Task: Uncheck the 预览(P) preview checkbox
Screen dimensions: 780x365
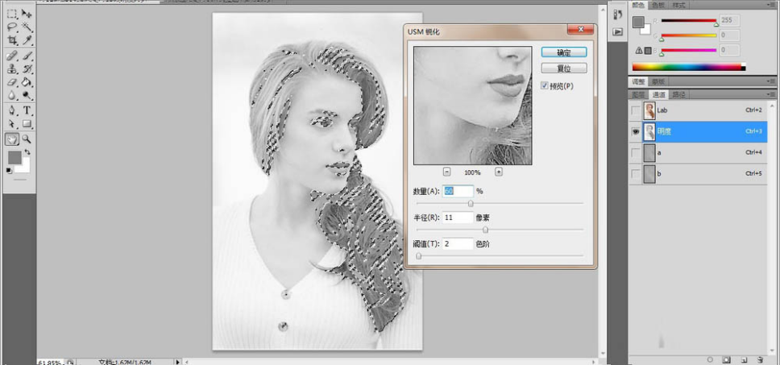Action: click(x=545, y=85)
